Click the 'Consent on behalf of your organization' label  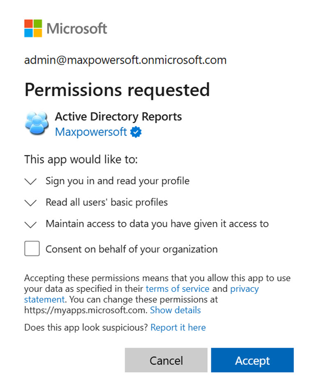[x=132, y=249]
